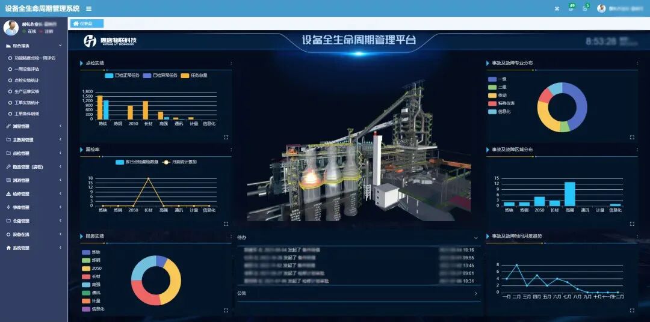The height and width of the screenshot is (322, 650).
Task: Click the 3D blast furnace model view
Action: point(359,151)
